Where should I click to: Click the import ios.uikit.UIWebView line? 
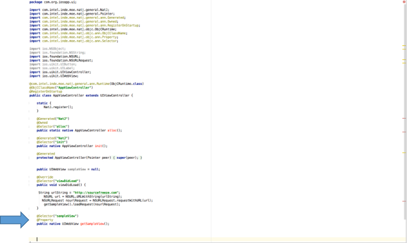tap(54, 76)
